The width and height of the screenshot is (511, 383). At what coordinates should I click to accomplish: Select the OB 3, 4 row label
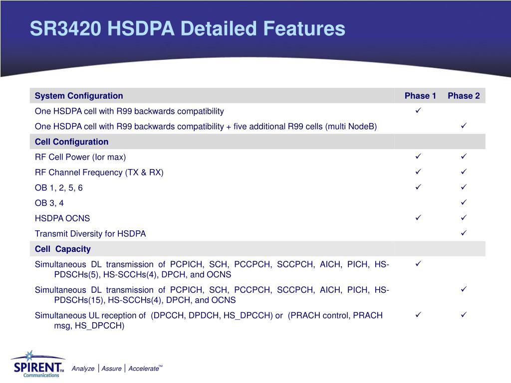[49, 203]
